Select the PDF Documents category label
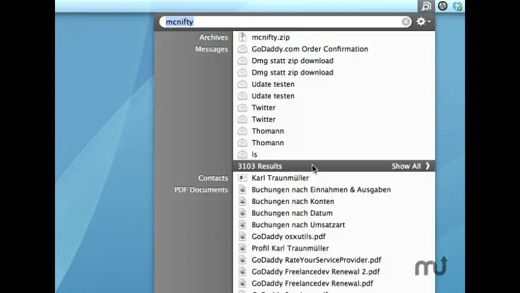520x293 pixels. (x=201, y=190)
